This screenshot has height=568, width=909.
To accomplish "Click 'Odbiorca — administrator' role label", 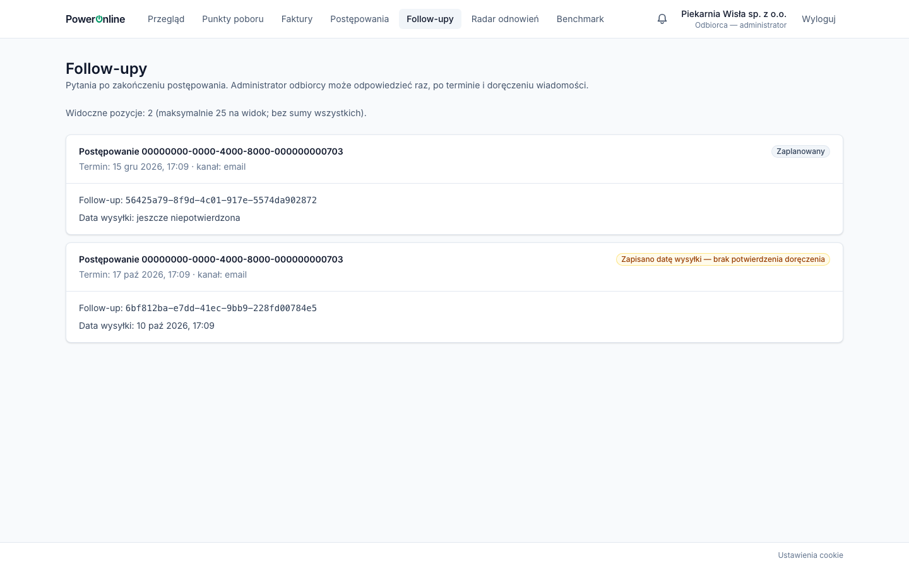I will coord(740,25).
